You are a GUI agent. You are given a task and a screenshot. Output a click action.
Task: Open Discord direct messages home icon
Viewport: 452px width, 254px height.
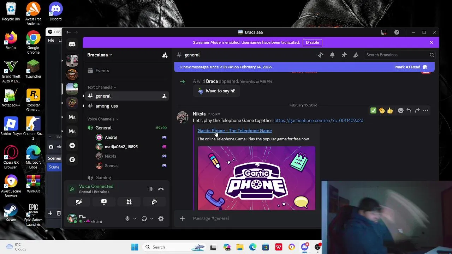pos(72,44)
